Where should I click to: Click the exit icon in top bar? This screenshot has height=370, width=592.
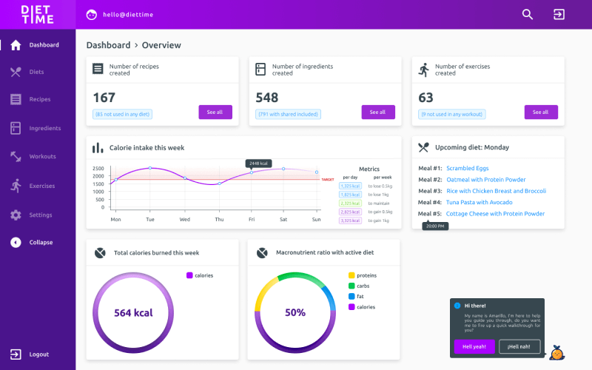[559, 14]
